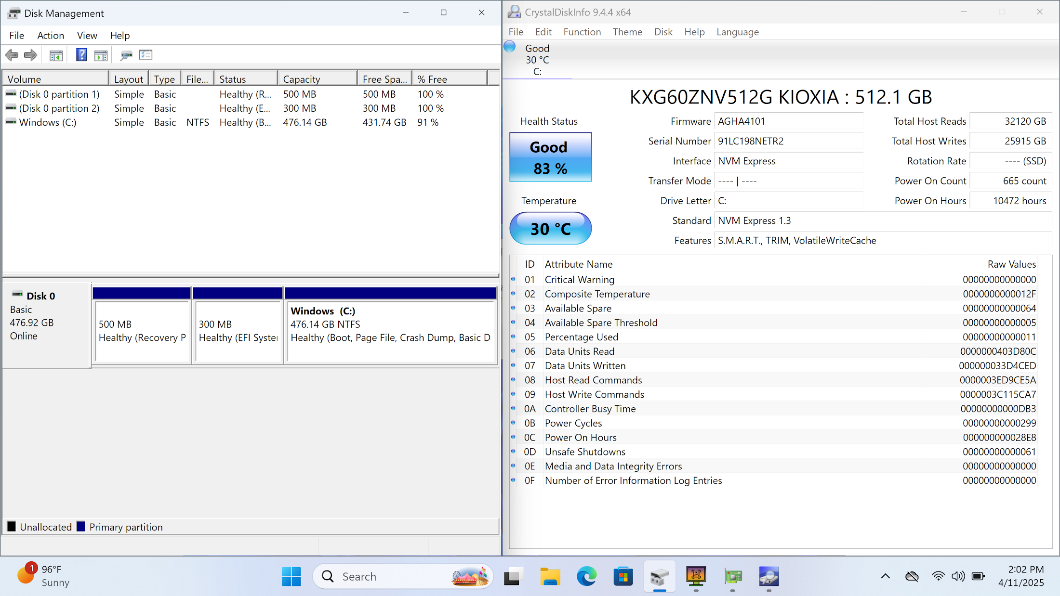The width and height of the screenshot is (1060, 596).
Task: Click the Disk Management taskbar icon
Action: [660, 576]
